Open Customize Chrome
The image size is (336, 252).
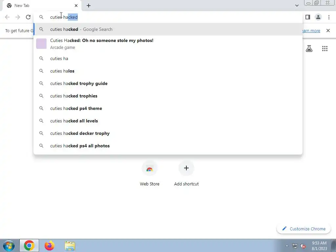(x=304, y=229)
